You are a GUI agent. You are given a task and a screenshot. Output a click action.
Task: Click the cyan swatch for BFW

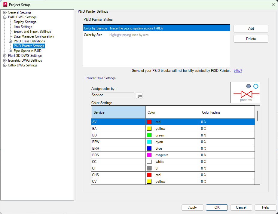click(149, 142)
